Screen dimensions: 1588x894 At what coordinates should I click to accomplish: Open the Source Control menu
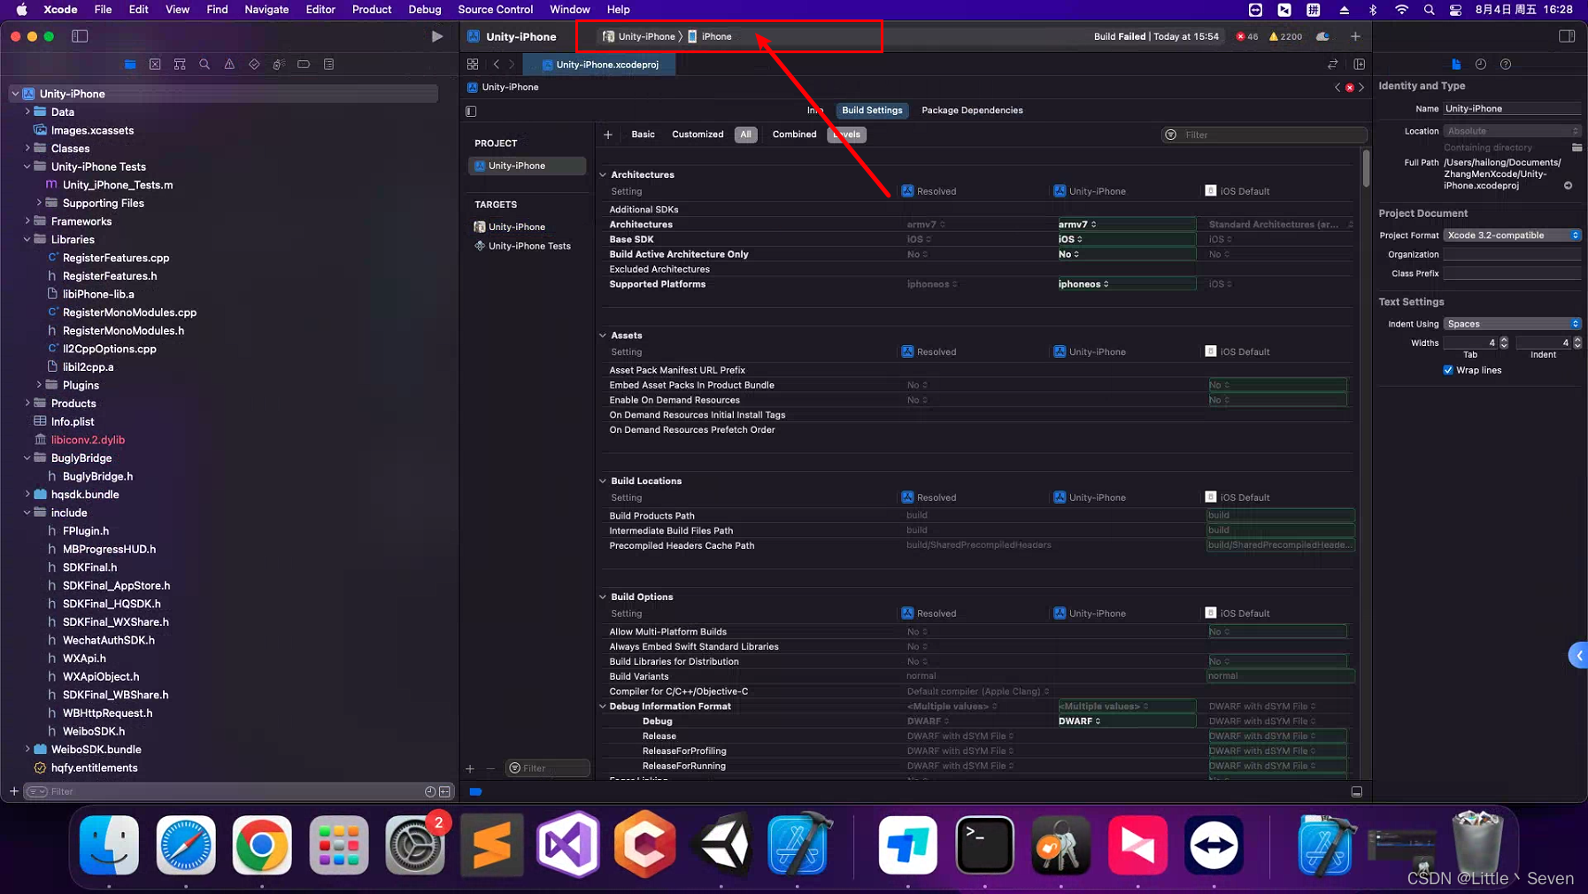(x=495, y=10)
